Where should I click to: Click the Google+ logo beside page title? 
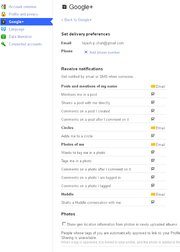click(64, 7)
